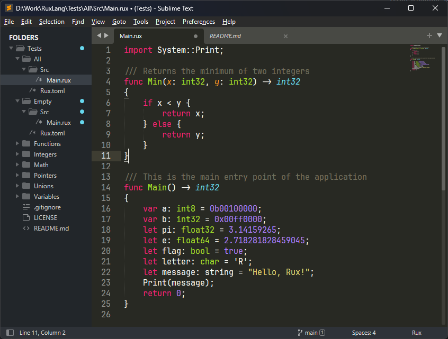Open .gitignore file in sidebar
This screenshot has width=448, height=339.
click(x=47, y=207)
